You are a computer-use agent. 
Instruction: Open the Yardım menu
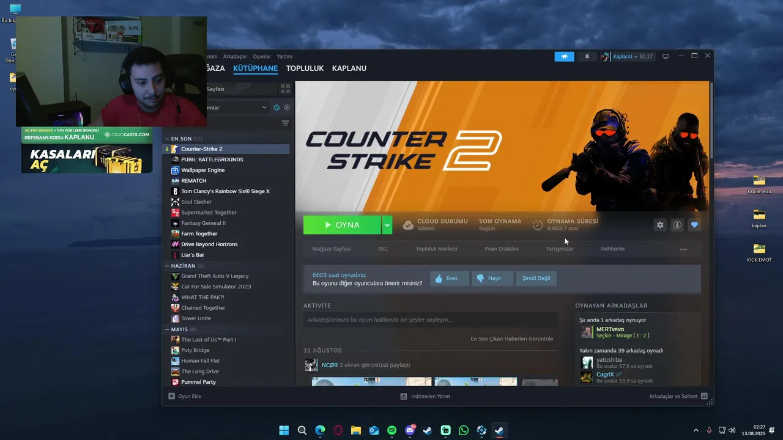pos(284,56)
